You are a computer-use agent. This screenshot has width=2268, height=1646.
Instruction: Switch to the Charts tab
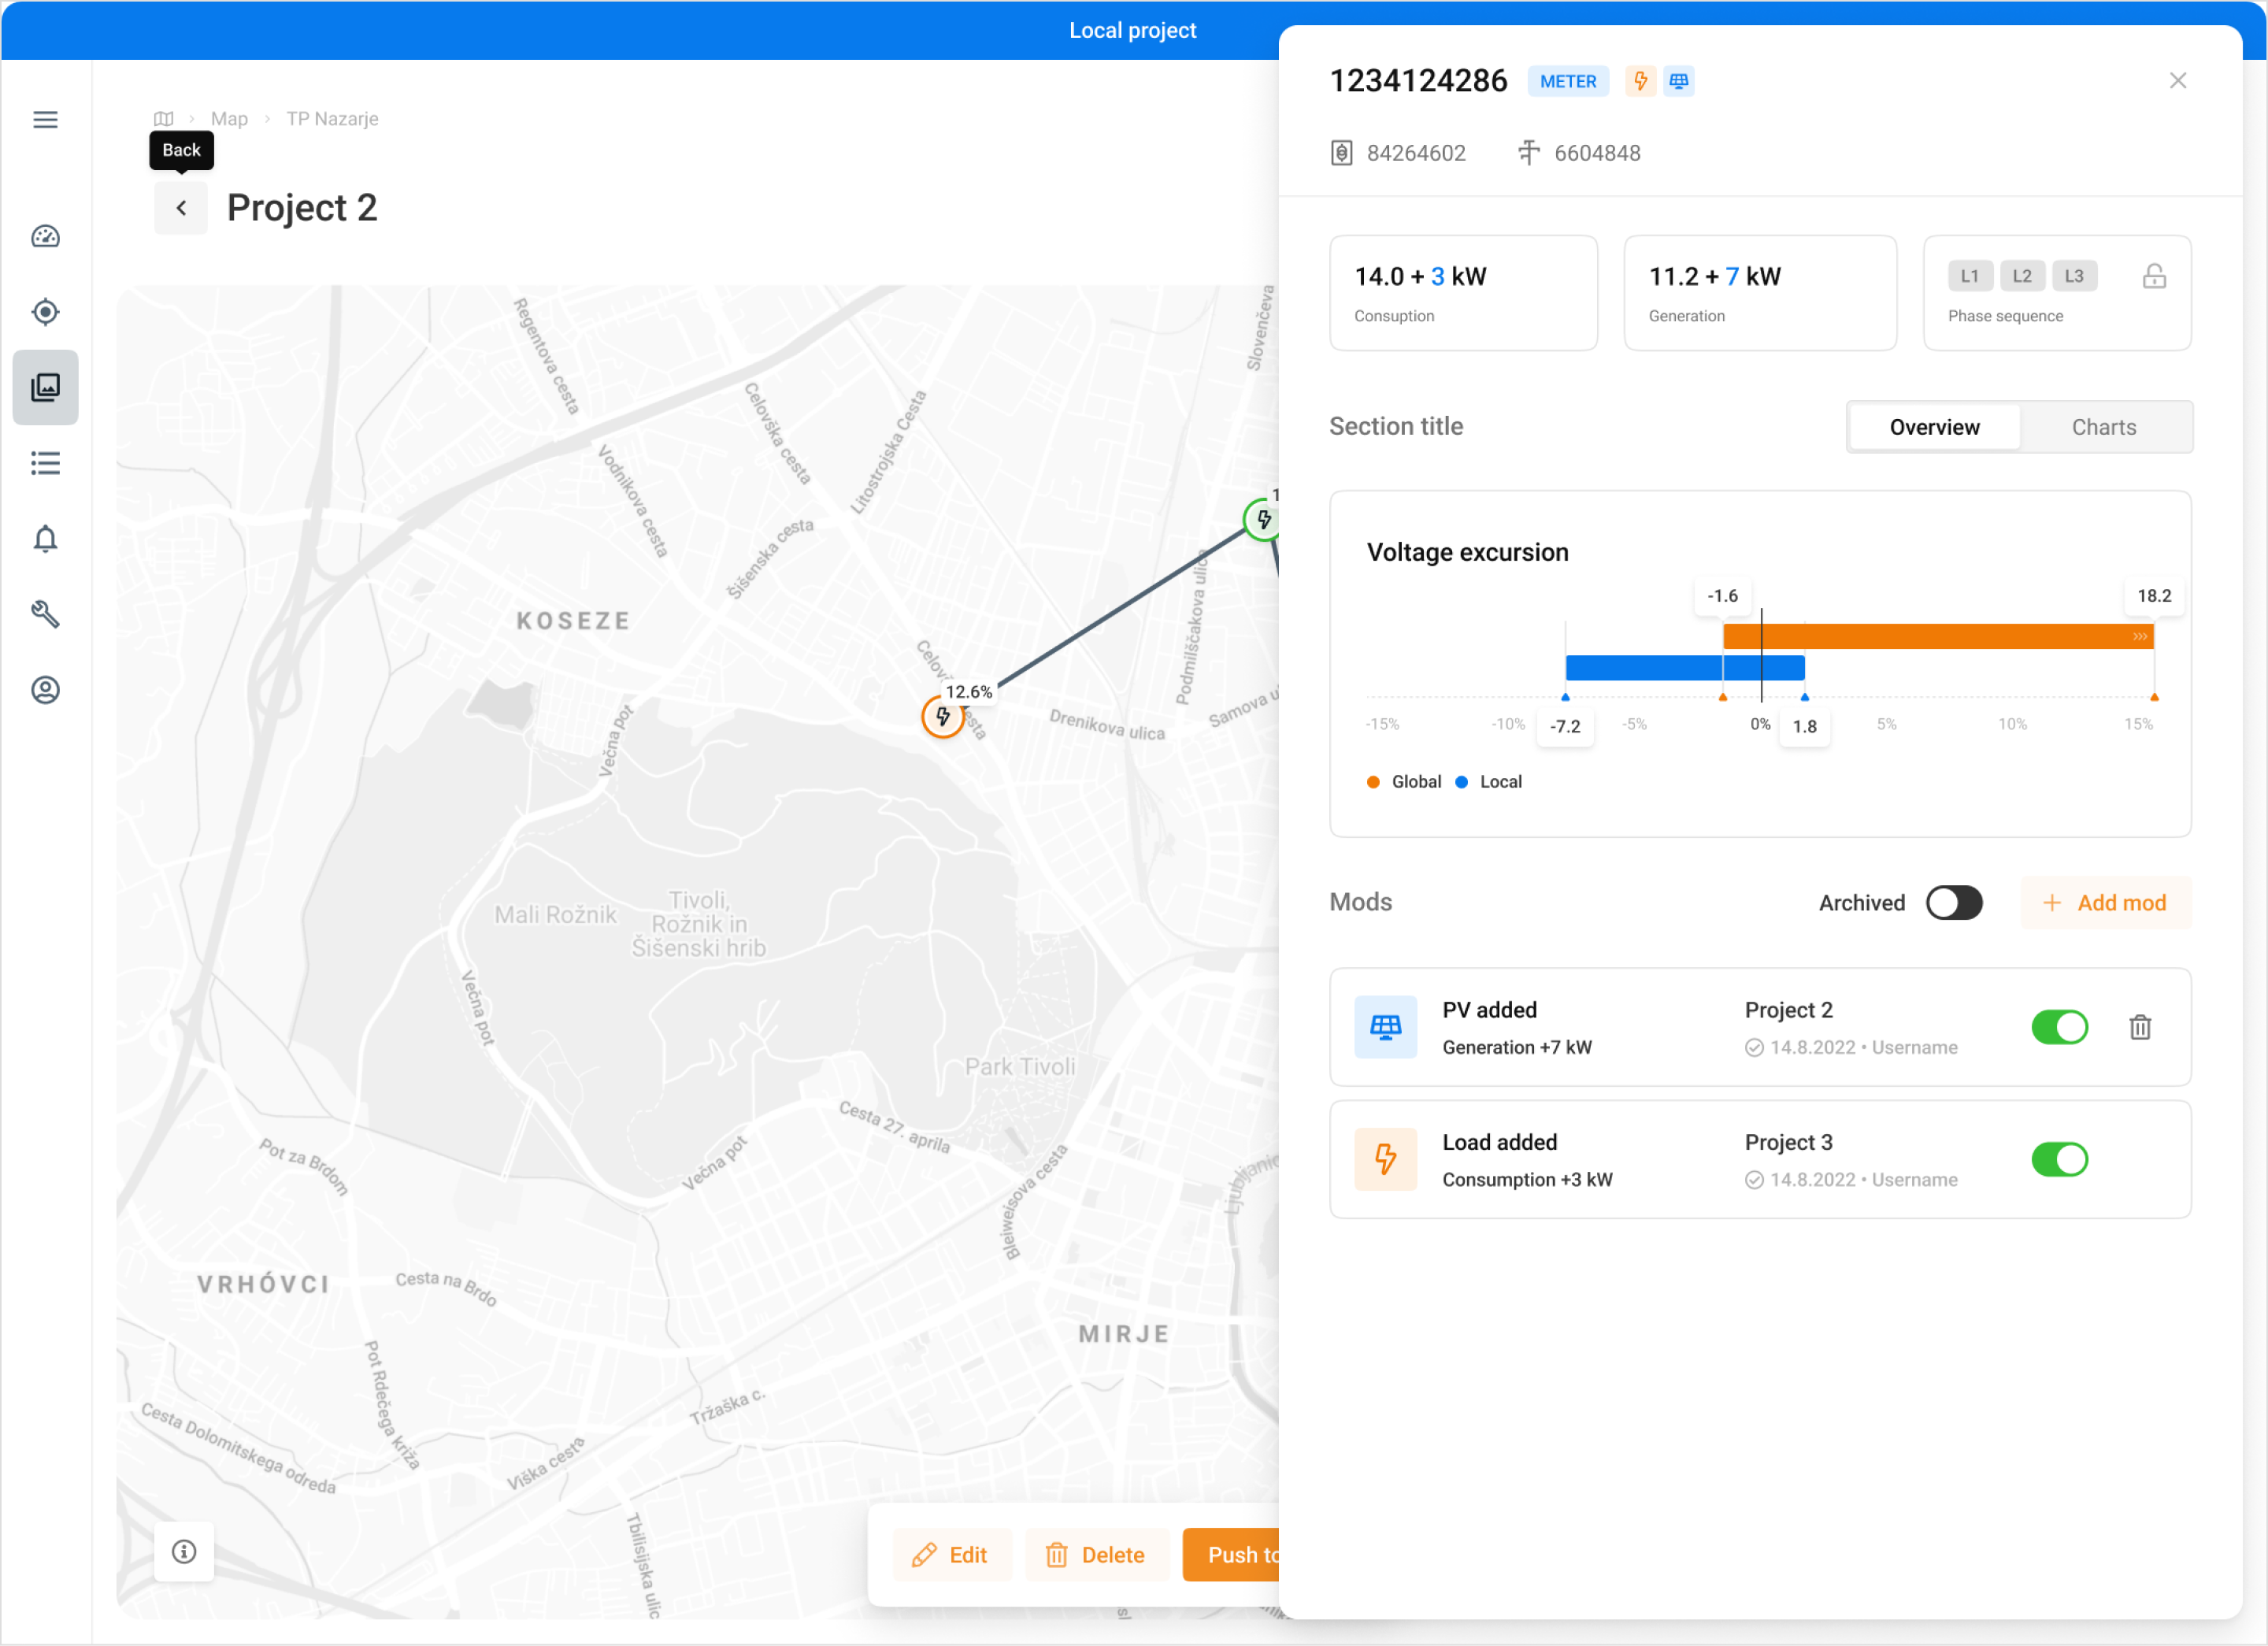pos(2103,427)
